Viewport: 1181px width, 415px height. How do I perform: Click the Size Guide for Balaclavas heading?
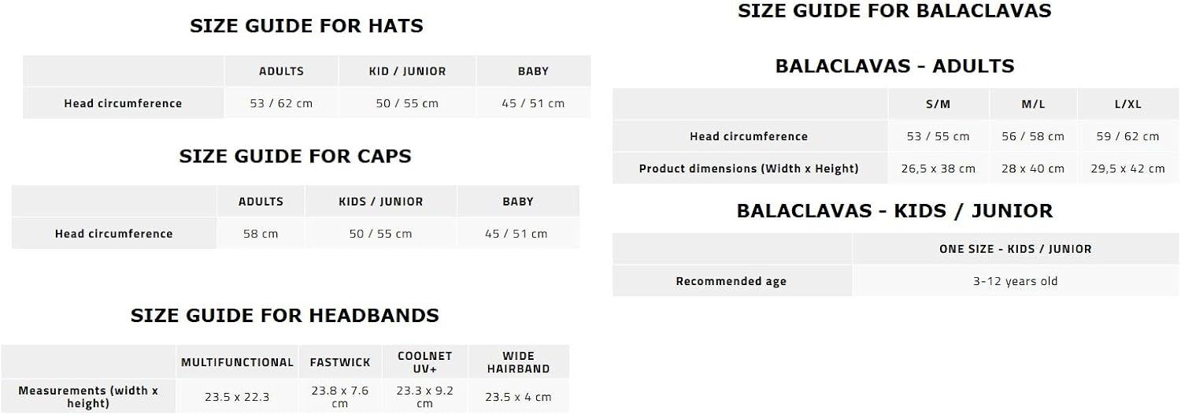coord(894,11)
